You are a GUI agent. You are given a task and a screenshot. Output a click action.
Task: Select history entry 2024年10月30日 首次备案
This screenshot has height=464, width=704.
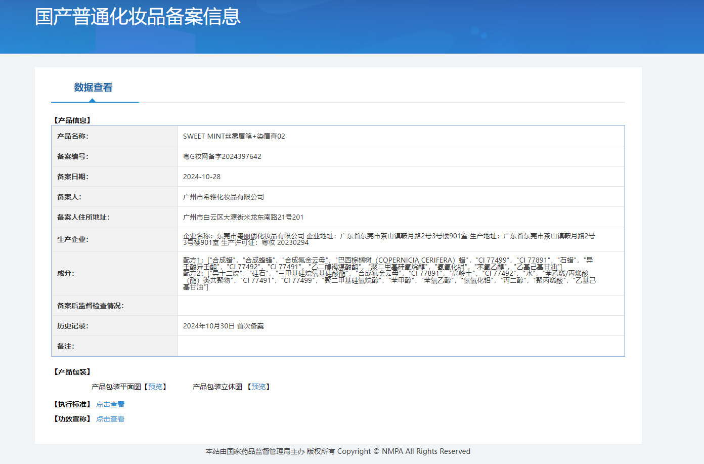click(x=224, y=326)
